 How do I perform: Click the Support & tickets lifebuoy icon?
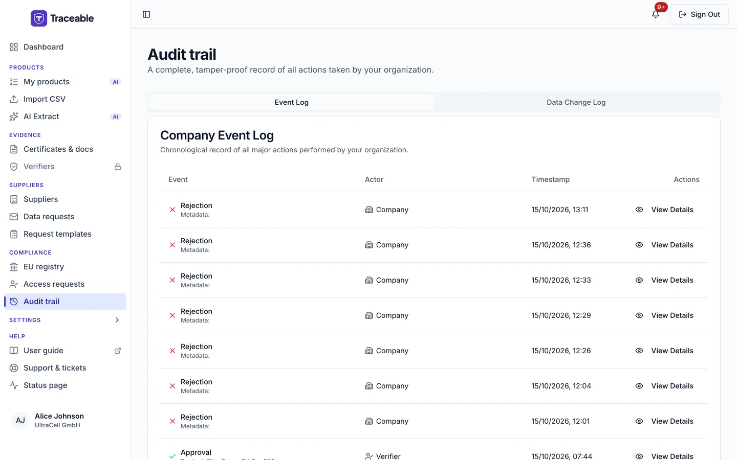coord(14,368)
